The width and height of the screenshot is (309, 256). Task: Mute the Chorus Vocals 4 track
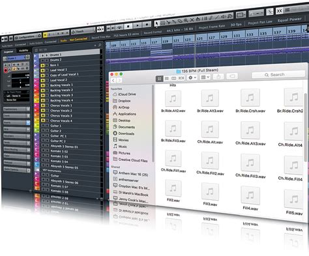[42, 121]
